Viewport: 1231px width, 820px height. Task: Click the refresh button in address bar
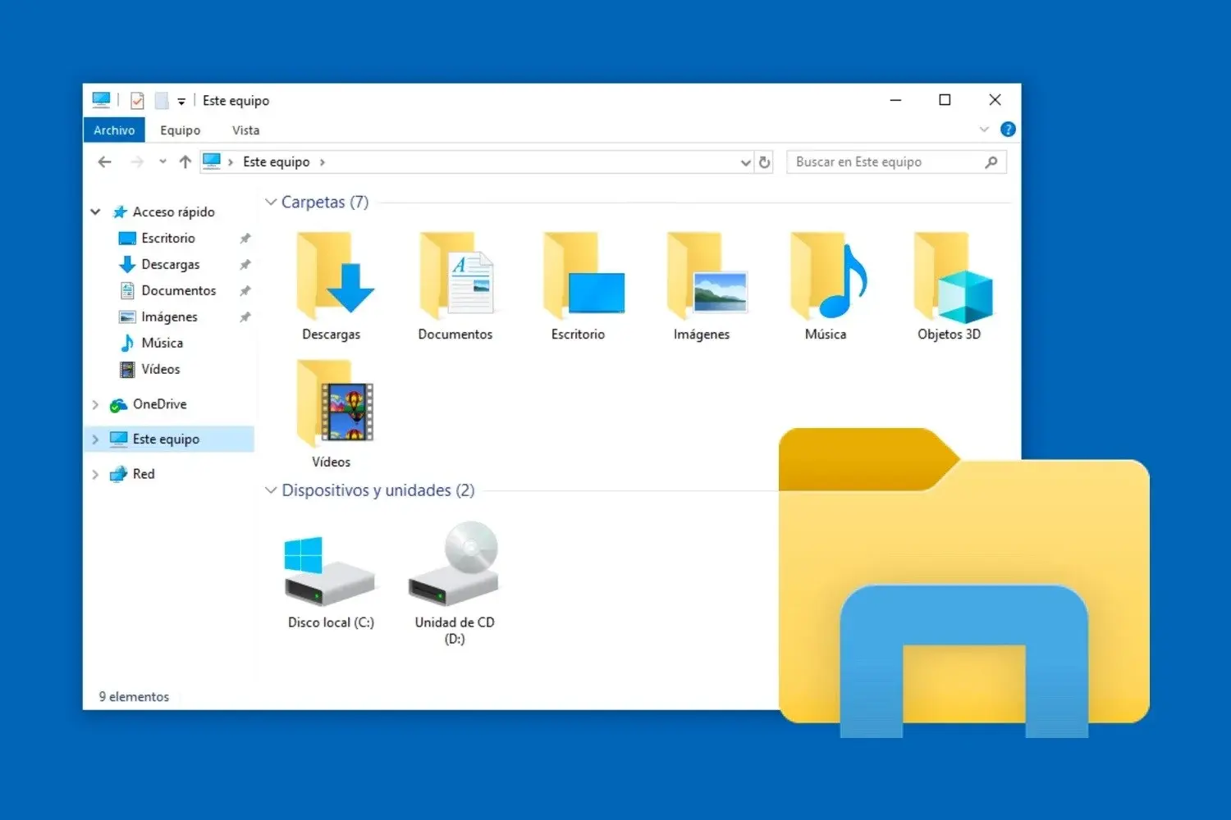click(x=765, y=162)
